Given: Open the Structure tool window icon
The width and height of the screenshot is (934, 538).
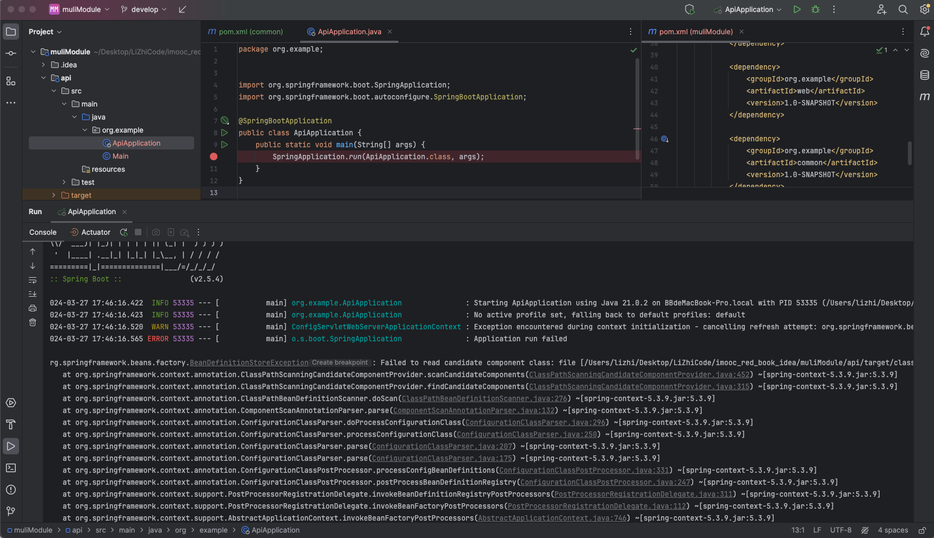Looking at the screenshot, I should [x=11, y=81].
